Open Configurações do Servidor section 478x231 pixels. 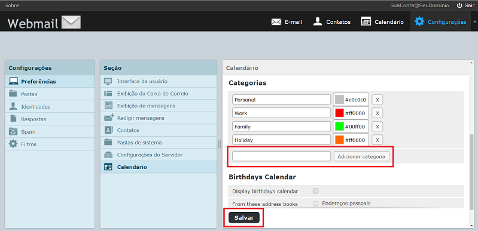150,155
